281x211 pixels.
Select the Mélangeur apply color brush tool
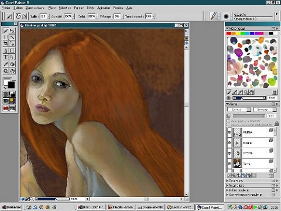229,92
